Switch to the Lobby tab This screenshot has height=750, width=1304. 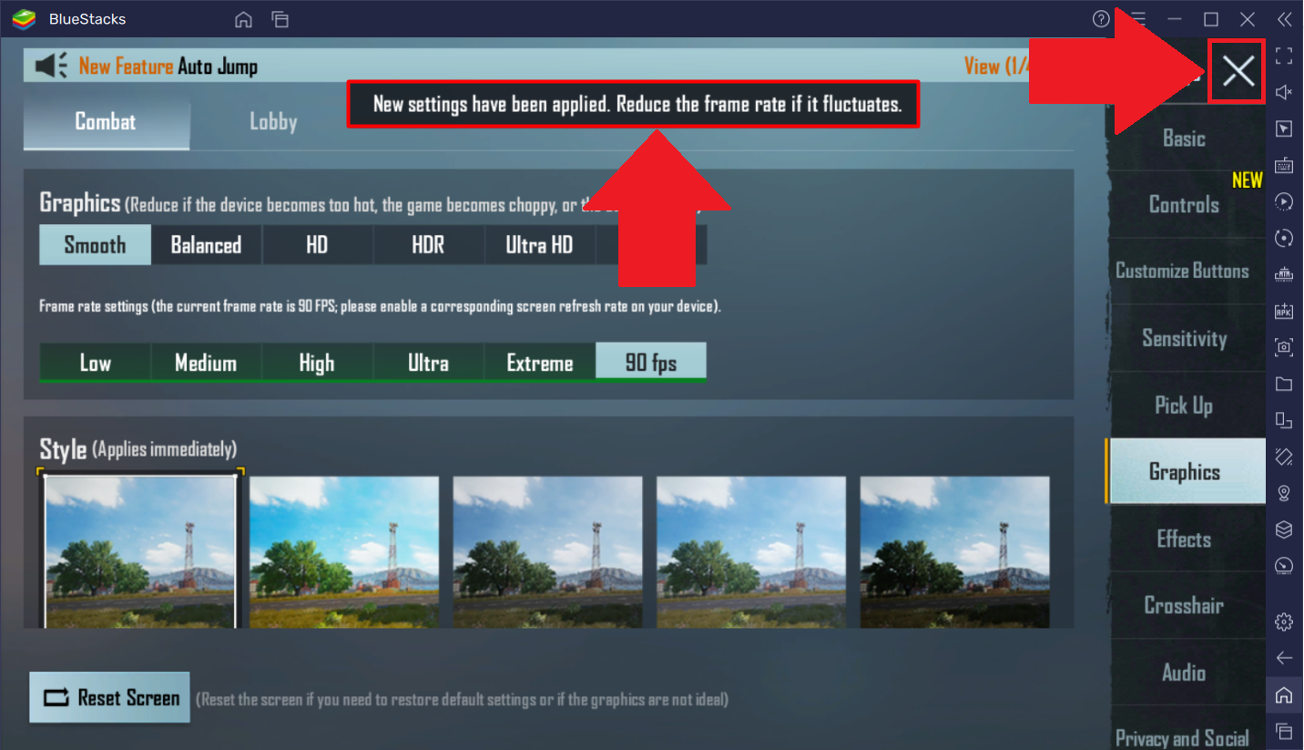(x=273, y=122)
